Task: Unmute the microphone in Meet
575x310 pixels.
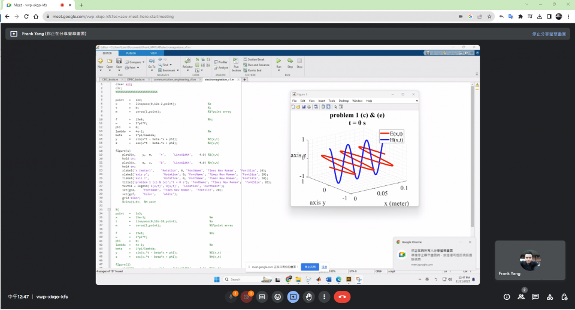Action: [231, 297]
